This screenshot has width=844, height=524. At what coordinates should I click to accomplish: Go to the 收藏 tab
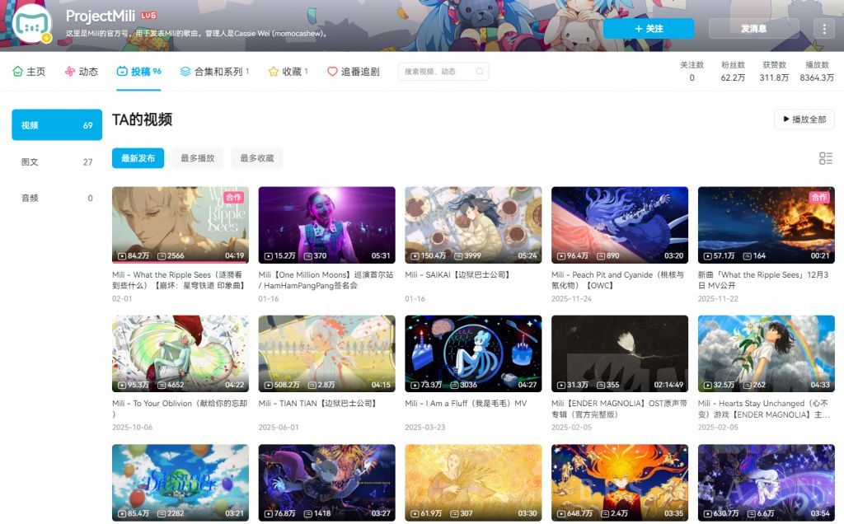[288, 72]
